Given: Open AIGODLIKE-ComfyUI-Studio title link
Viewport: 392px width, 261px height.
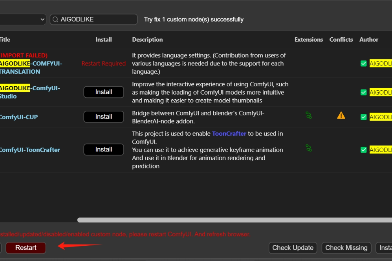Looking at the screenshot, I should [30, 92].
